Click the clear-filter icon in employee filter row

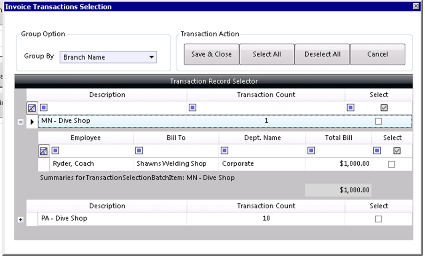tap(44, 151)
